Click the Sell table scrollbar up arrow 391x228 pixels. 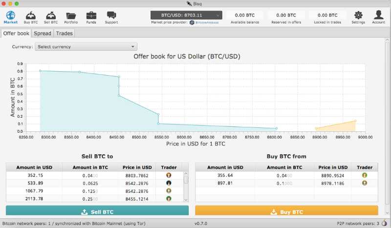186,173
